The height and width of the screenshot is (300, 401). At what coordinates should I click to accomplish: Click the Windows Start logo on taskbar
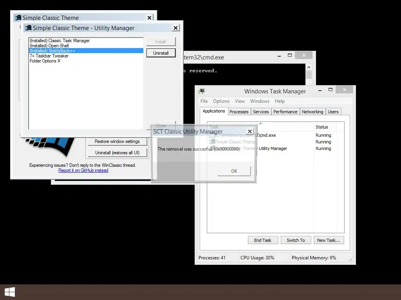(x=10, y=292)
